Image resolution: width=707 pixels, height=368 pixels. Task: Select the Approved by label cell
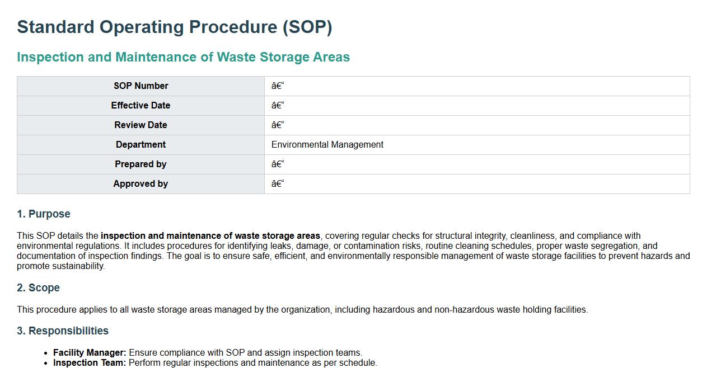point(141,184)
